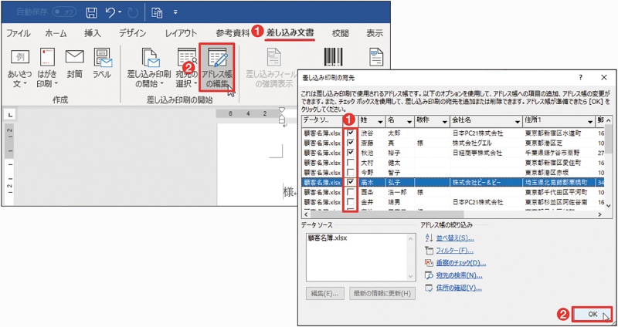This screenshot has height=327, width=618.
Task: Check the checkbox for 大村 健太
Action: coord(351,163)
